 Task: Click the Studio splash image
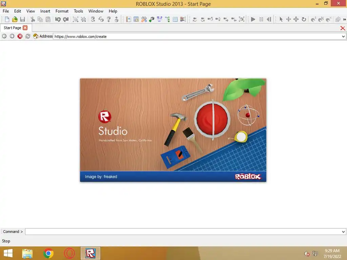click(x=173, y=130)
